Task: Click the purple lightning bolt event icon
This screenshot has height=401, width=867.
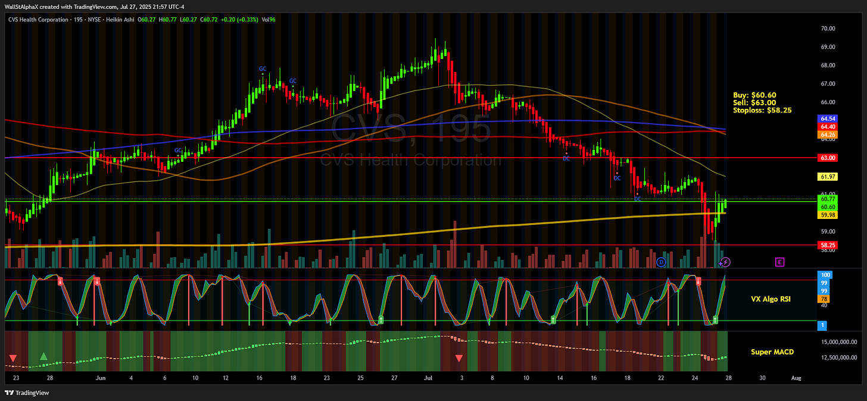Action: pos(726,262)
